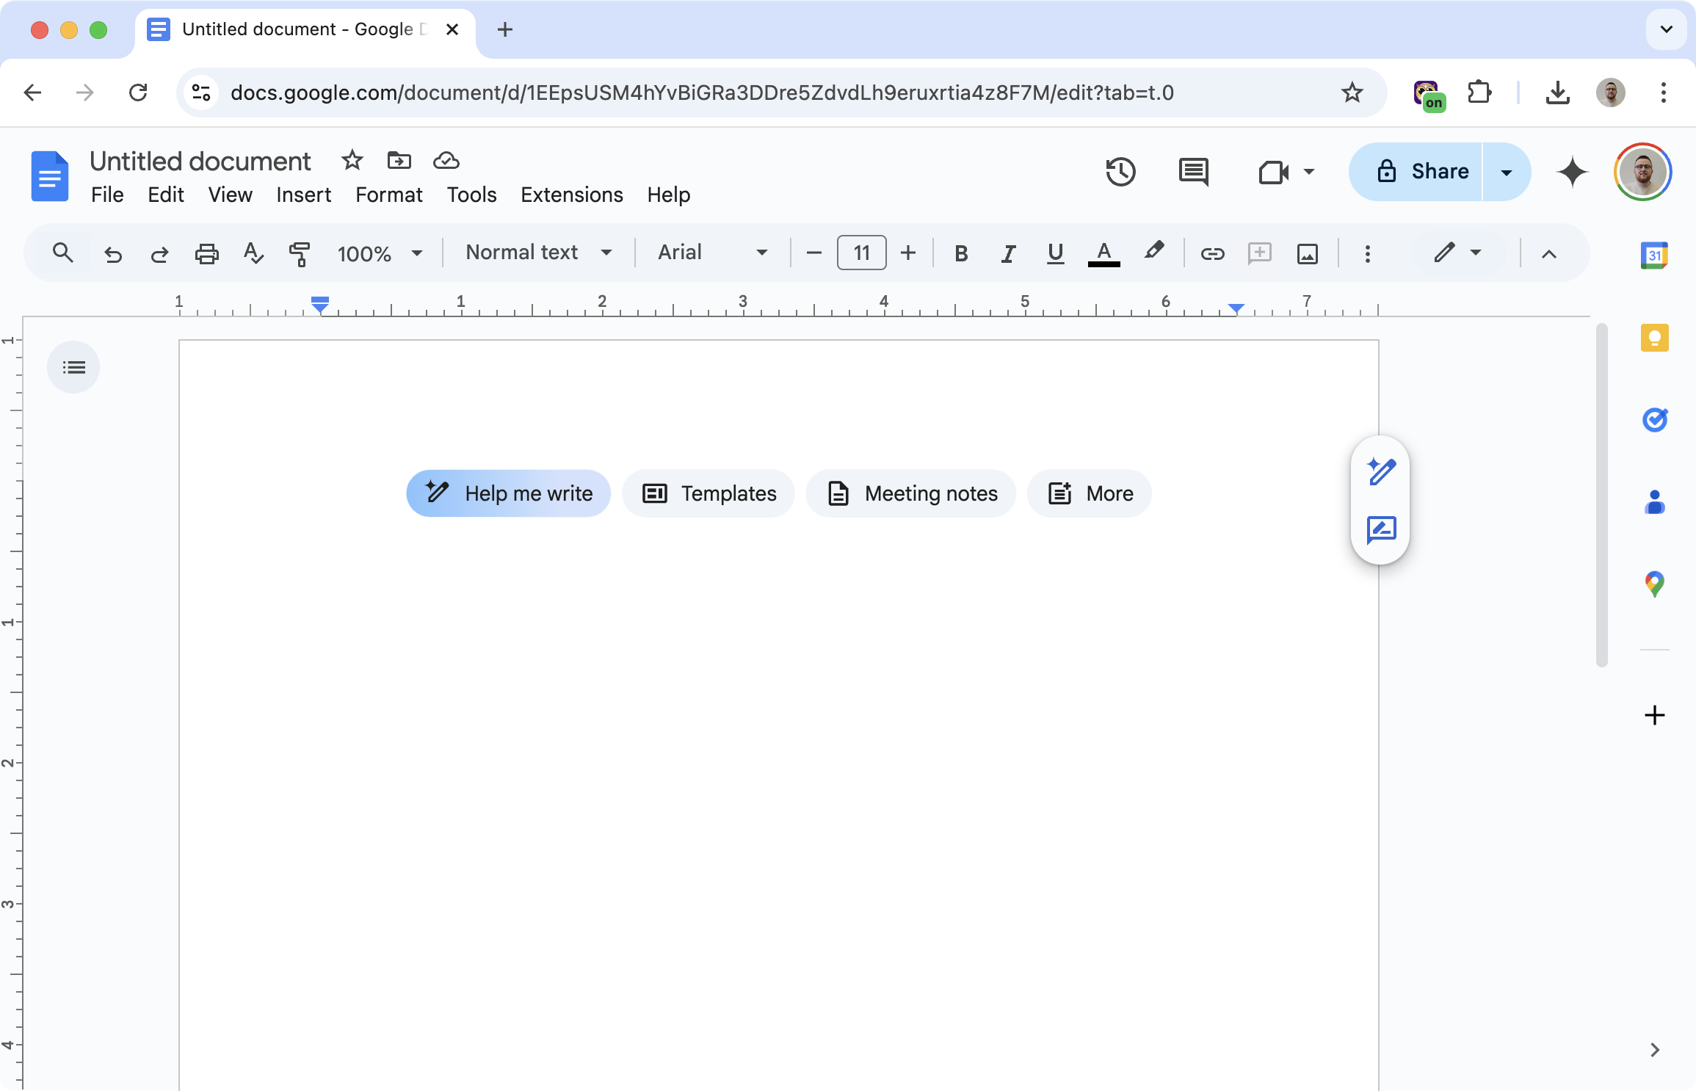The width and height of the screenshot is (1696, 1091).
Task: Open spelling and grammar check
Action: pos(253,253)
